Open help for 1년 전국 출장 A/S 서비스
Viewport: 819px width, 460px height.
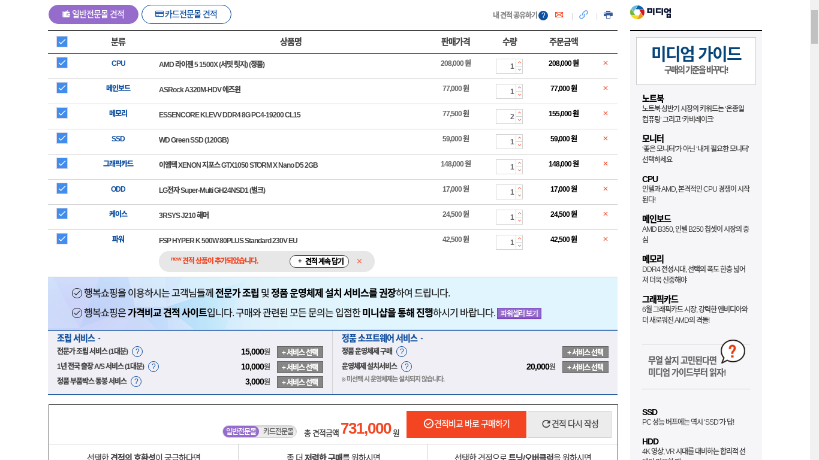(x=153, y=367)
